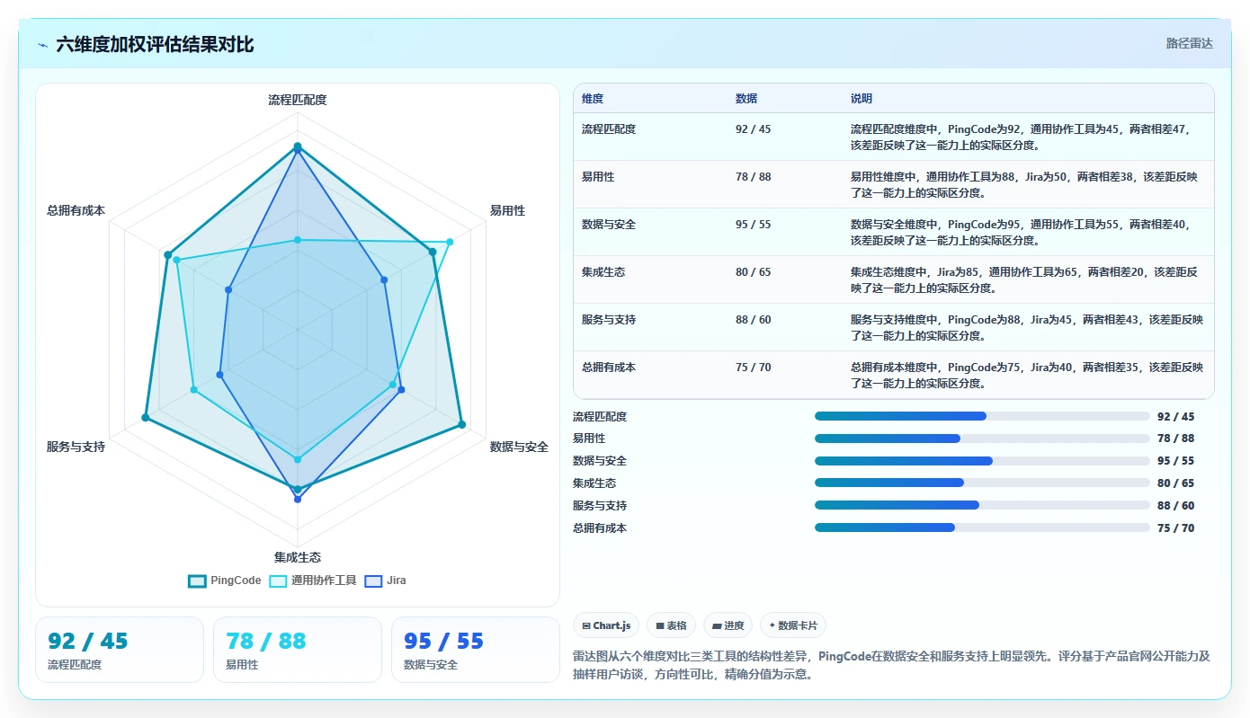Viewport: 1250px width, 718px height.
Task: Click the 说明 column header
Action: coord(862,99)
